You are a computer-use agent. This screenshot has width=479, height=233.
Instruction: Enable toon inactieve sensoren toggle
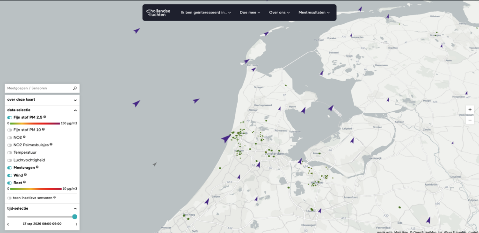click(x=9, y=198)
